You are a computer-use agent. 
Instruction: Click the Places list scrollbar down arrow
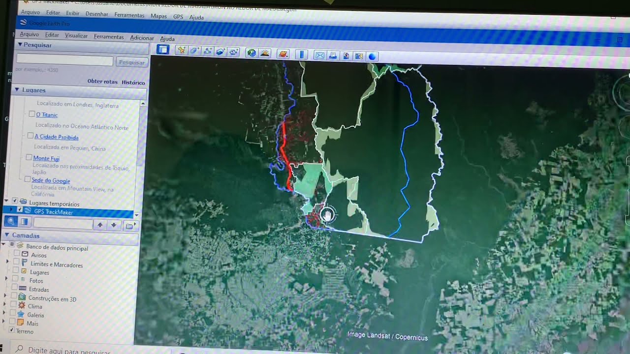[136, 215]
